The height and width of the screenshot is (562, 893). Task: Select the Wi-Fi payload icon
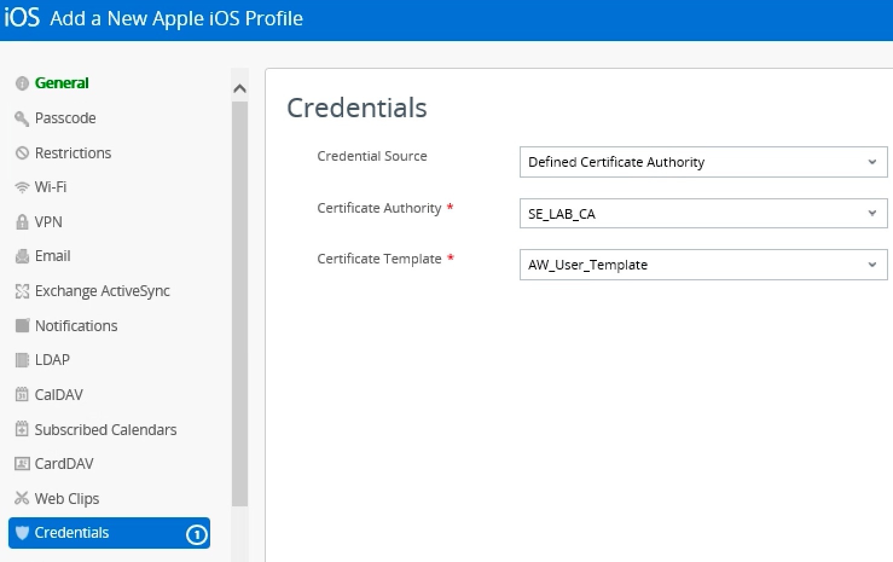tap(22, 187)
